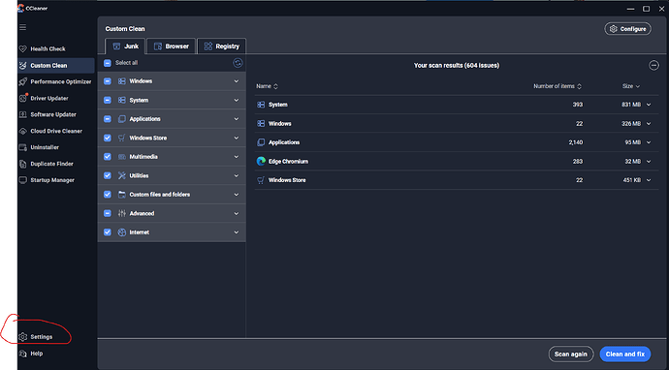The width and height of the screenshot is (669, 370).
Task: Switch to the Junk tab
Action: (125, 46)
